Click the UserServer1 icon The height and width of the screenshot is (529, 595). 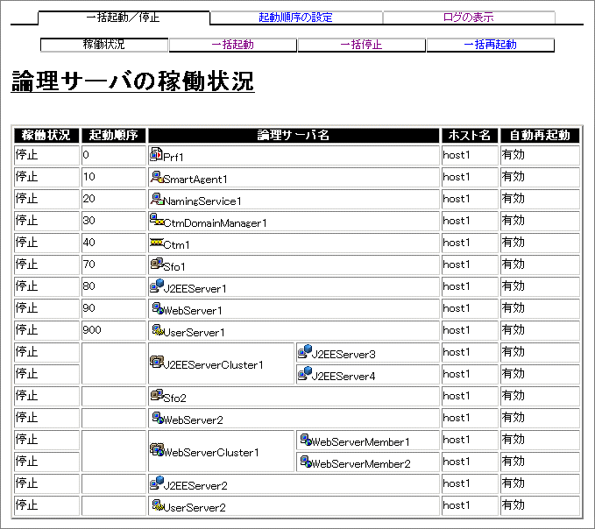tap(157, 330)
